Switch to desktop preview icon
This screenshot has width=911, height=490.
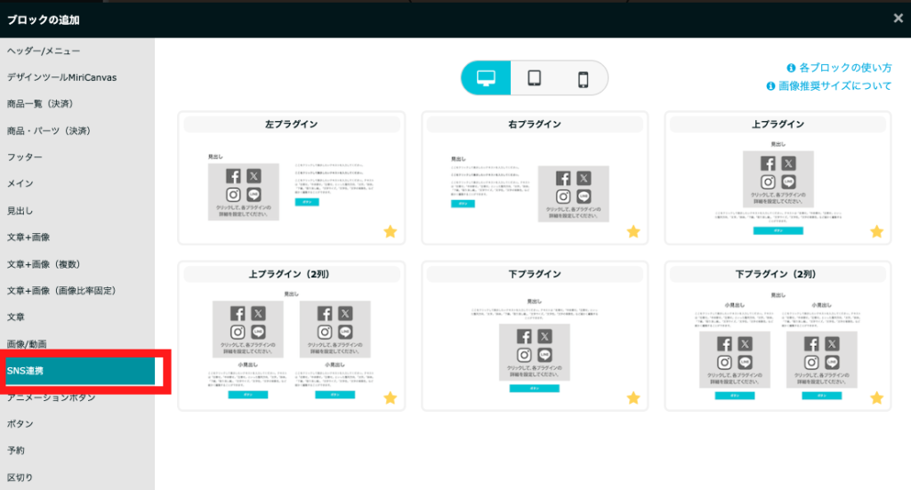pos(486,78)
